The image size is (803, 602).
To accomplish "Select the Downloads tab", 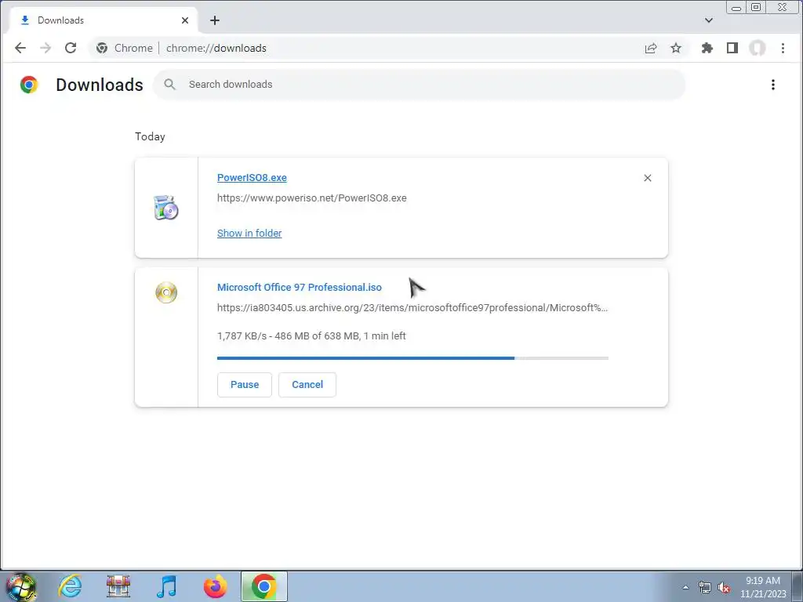I will [104, 20].
